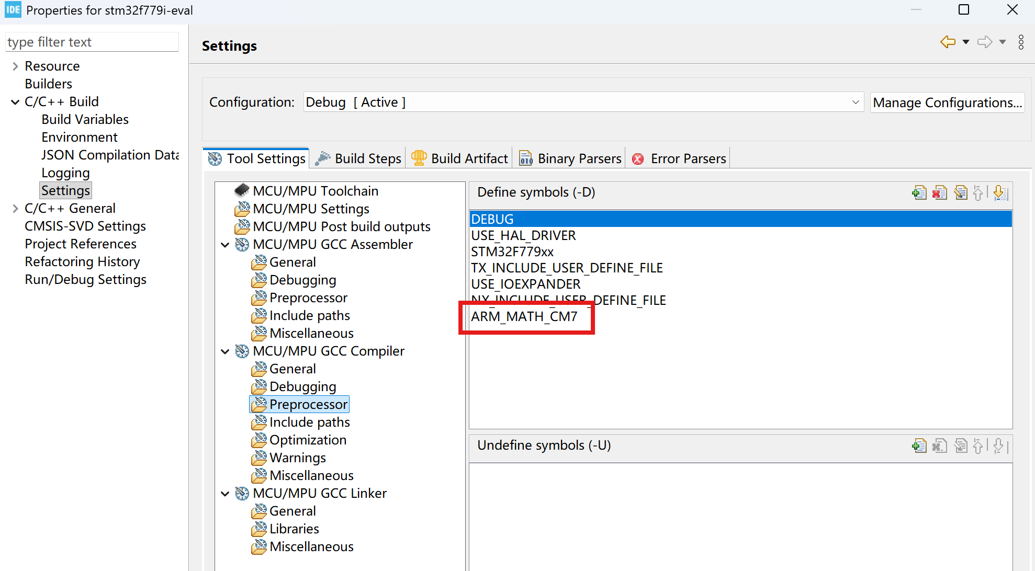Switch to the Error Parsers tab

[680, 158]
